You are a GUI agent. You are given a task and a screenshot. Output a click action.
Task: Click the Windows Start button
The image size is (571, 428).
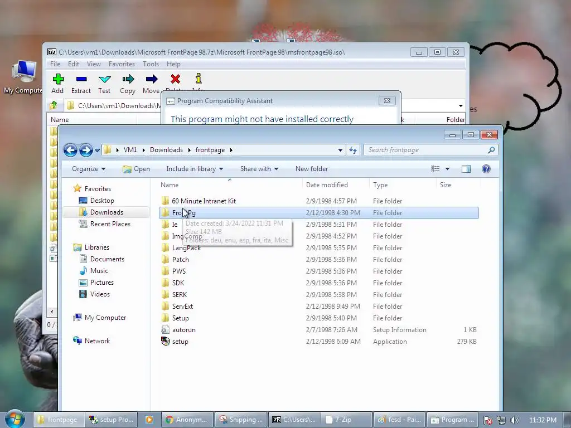[15, 419]
